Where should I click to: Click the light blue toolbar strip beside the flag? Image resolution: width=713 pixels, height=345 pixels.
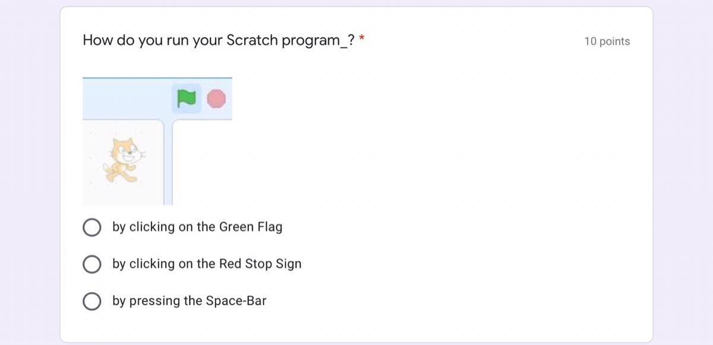127,98
